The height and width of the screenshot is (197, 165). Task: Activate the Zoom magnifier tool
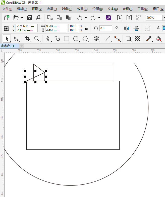pyautogui.click(x=37, y=39)
